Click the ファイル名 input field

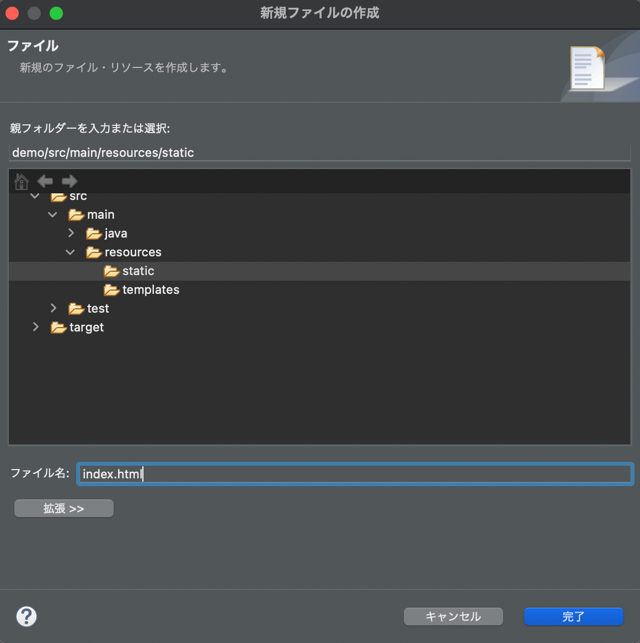pyautogui.click(x=355, y=474)
